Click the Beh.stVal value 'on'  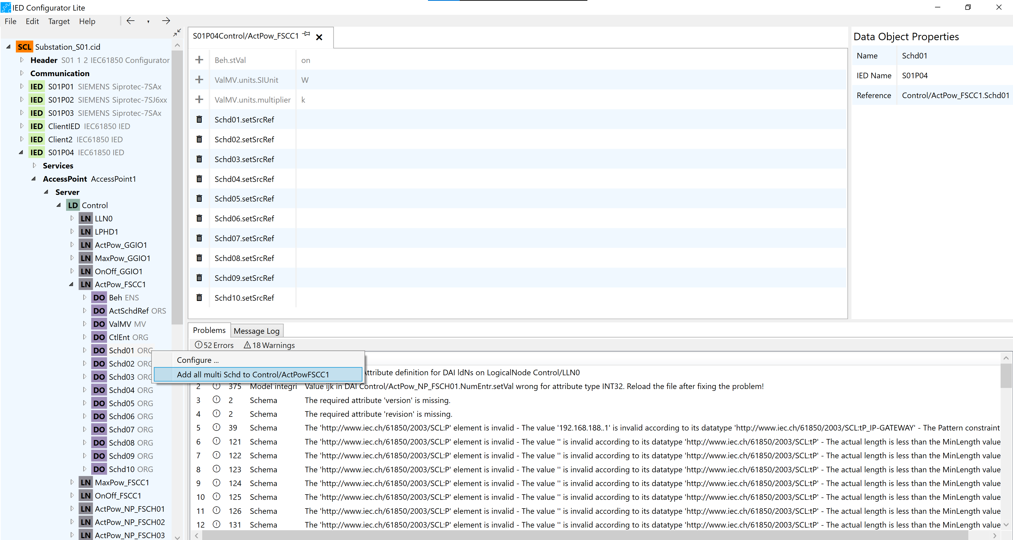tap(306, 60)
